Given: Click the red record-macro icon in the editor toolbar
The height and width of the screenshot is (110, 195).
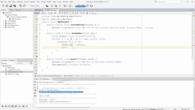Looking at the screenshot, I should coord(87,13).
